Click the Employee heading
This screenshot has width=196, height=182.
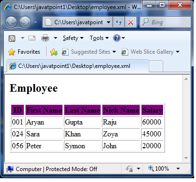(34, 88)
